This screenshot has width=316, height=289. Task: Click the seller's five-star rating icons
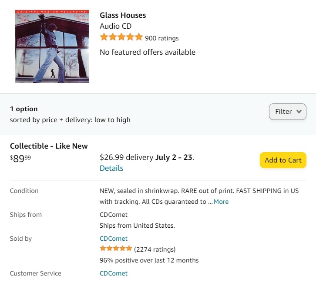[116, 249]
